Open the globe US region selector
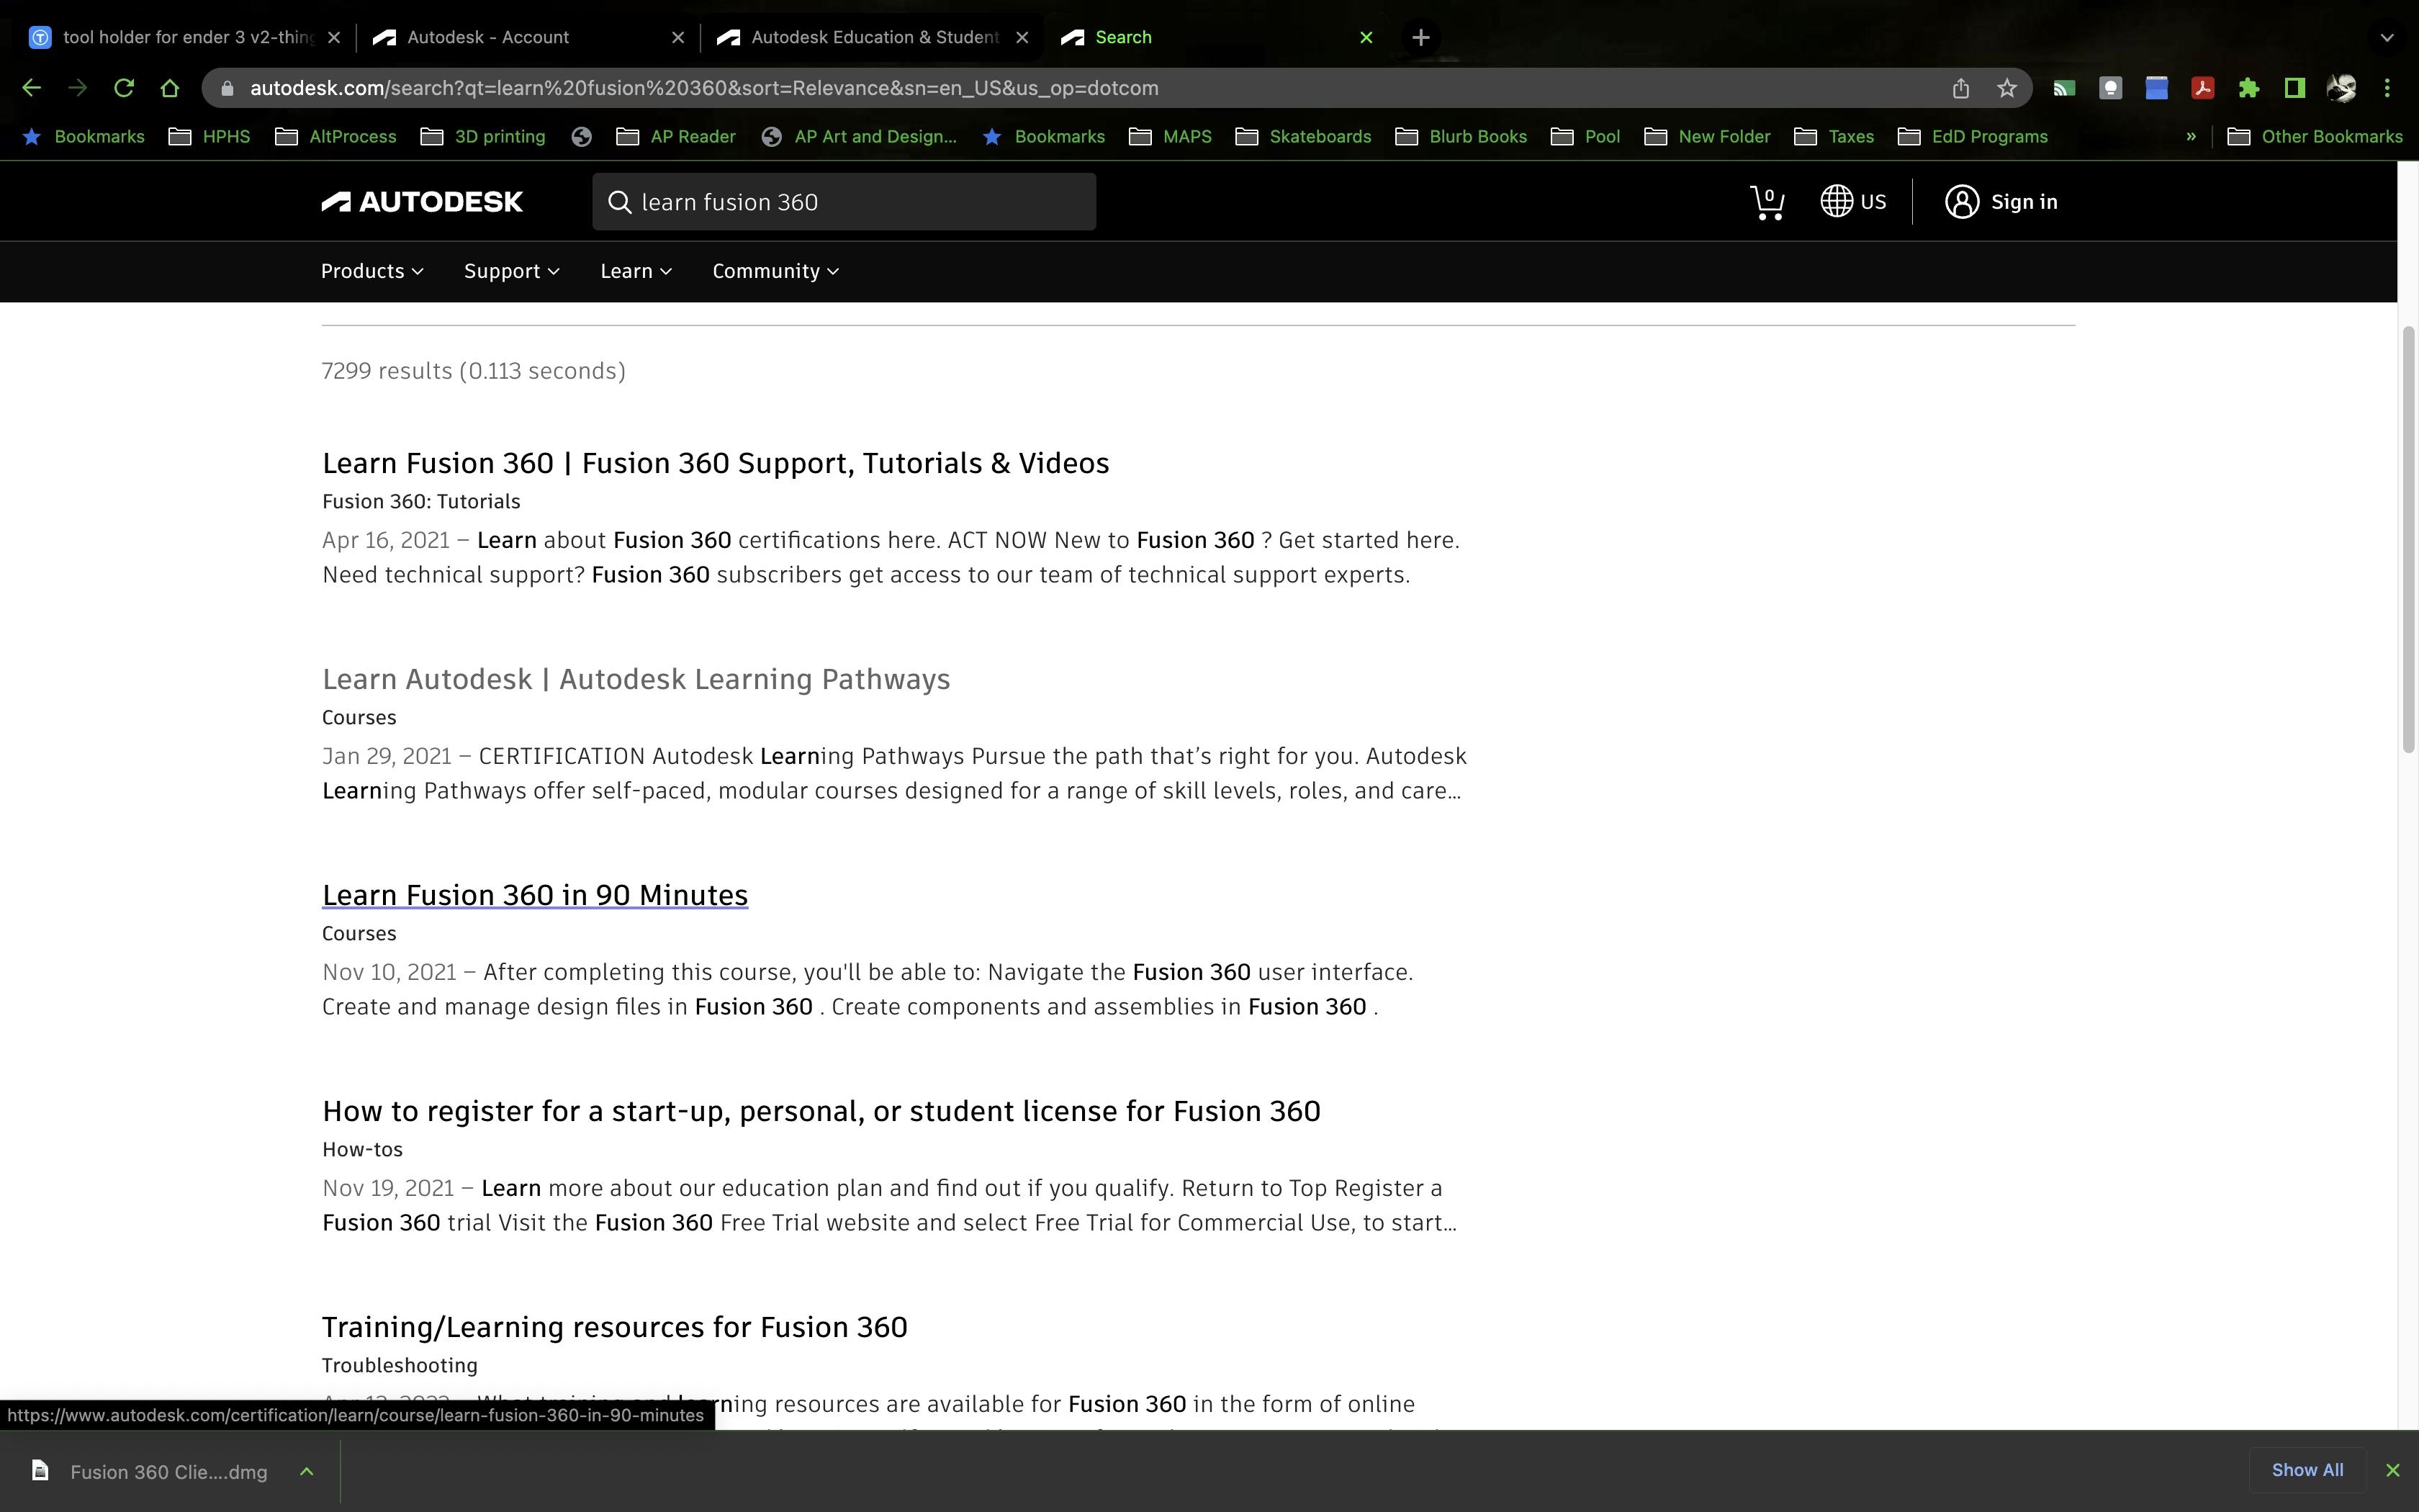The image size is (2419, 1512). pyautogui.click(x=1852, y=201)
